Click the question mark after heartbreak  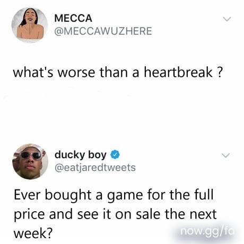pyautogui.click(x=219, y=73)
